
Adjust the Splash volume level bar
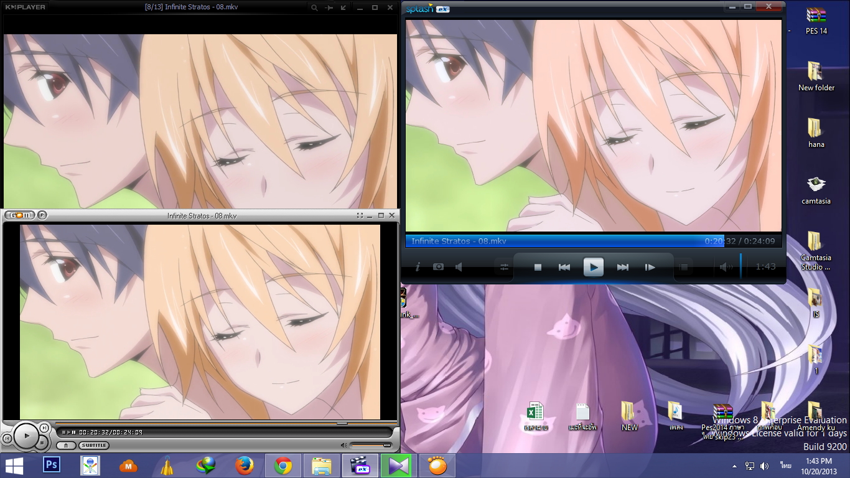740,266
